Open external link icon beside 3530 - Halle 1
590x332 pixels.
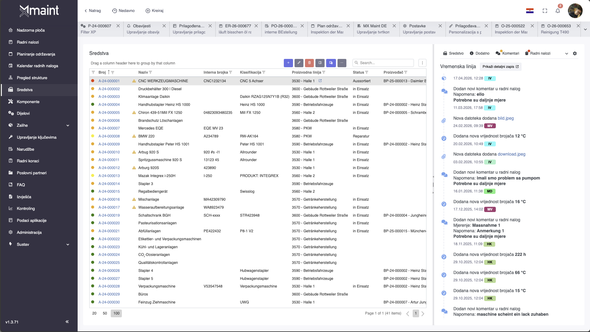(320, 81)
